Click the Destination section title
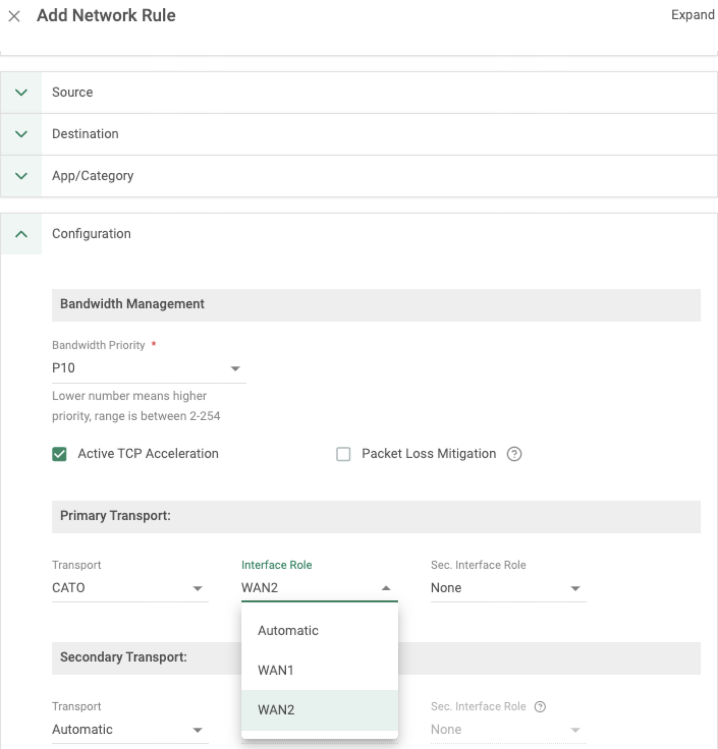Image resolution: width=718 pixels, height=749 pixels. [85, 134]
